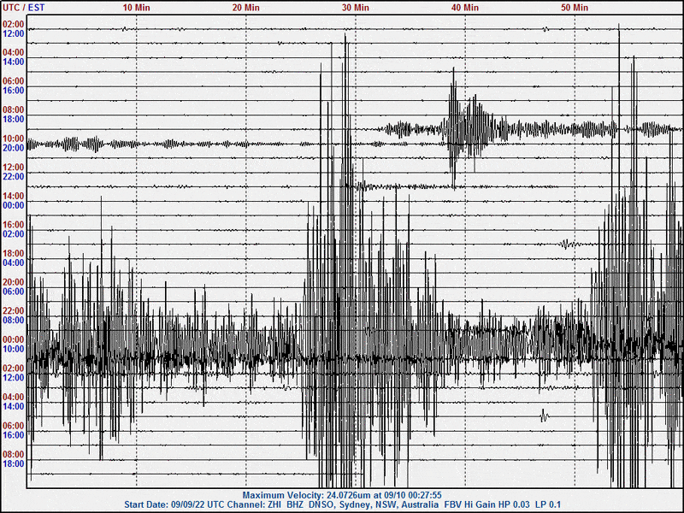Select the red 00:00 UTC row label
The image size is (684, 513).
[13, 339]
